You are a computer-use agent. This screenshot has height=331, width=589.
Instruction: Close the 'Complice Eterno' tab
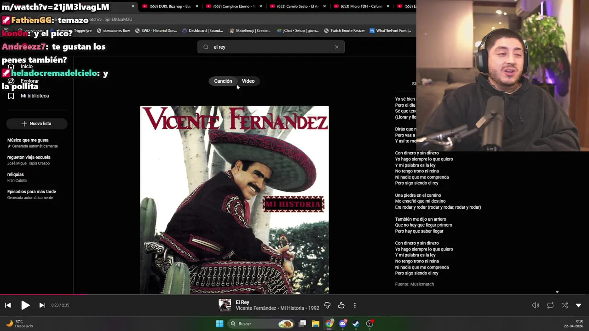point(261,6)
